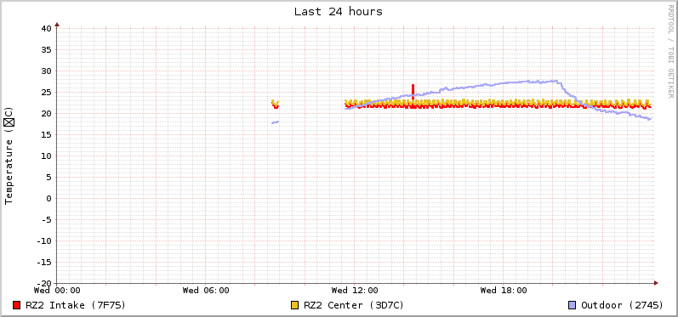Click the -15 value on the y-axis

pyautogui.click(x=44, y=262)
